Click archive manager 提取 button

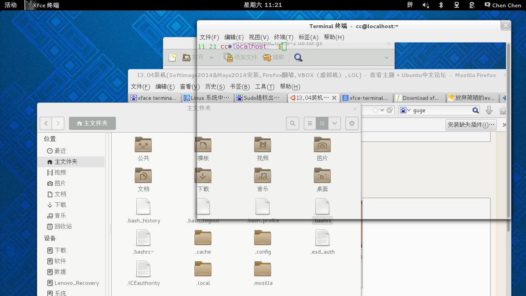(x=274, y=57)
